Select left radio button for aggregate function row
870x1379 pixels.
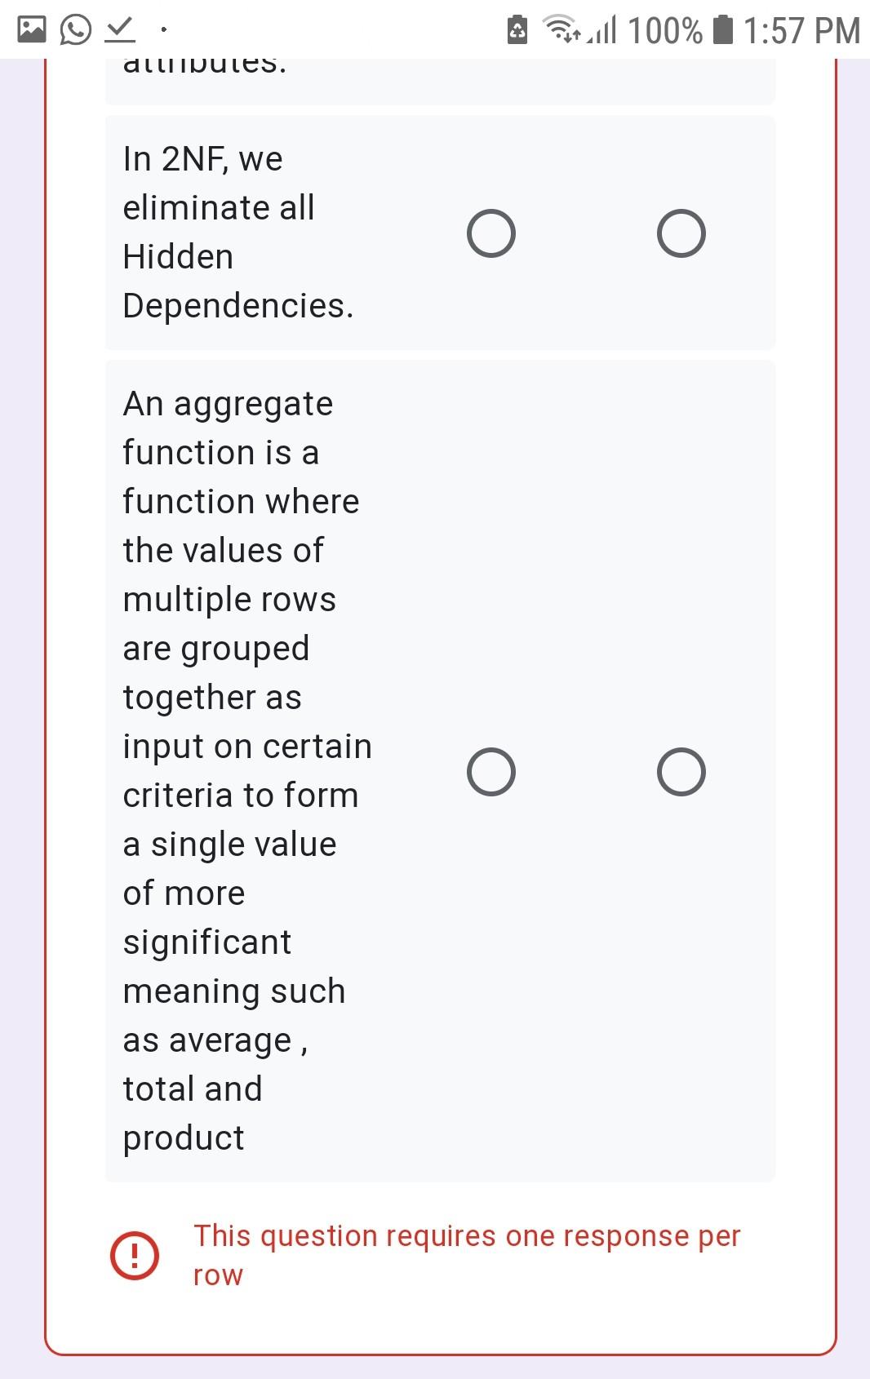tap(491, 772)
